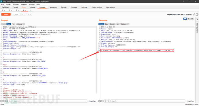Switch to Comparer tab
The height and width of the screenshot is (106, 199).
[74, 7]
